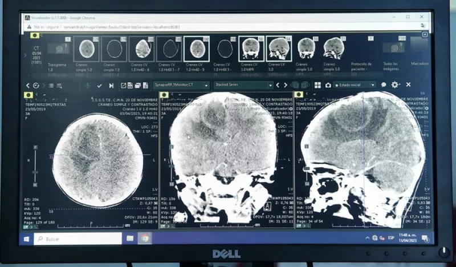This screenshot has height=267, width=456.
Task: Open the Estado inicial dropdown
Action: coord(355,85)
